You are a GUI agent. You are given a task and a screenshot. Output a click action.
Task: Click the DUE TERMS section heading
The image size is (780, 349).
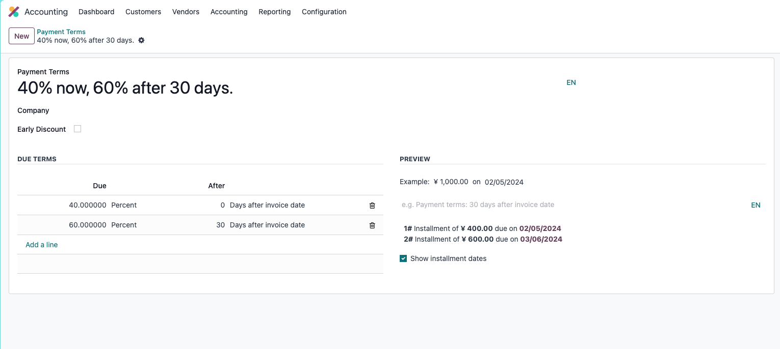click(x=37, y=159)
